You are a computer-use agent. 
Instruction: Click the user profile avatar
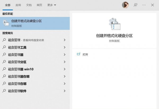tap(125, 5)
